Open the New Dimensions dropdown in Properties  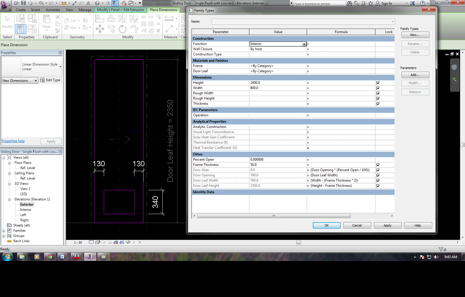[x=36, y=81]
